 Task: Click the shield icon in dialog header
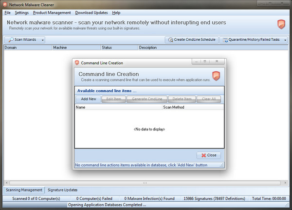[x=216, y=76]
